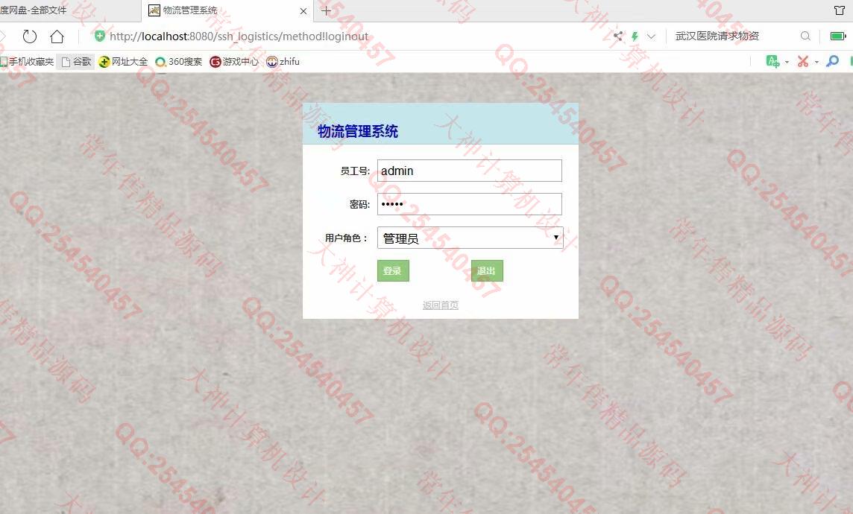Image resolution: width=853 pixels, height=514 pixels.
Task: Click the magnifier icon in search box
Action: pyautogui.click(x=805, y=36)
